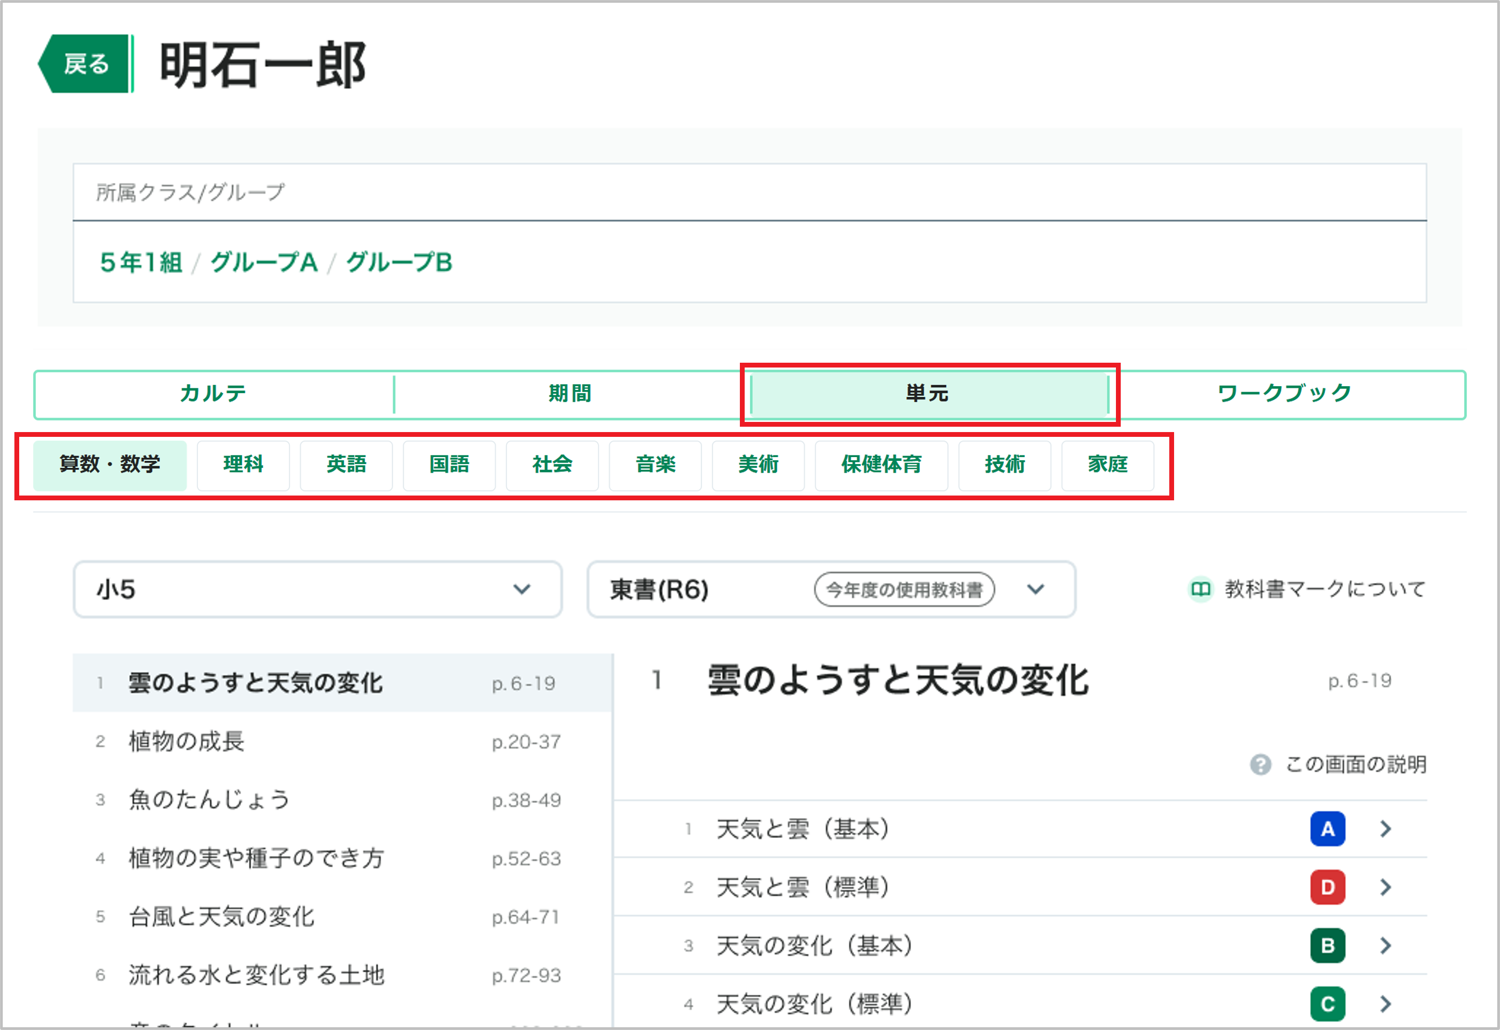Open the textbook mark book icon
This screenshot has height=1030, width=1500.
(1201, 589)
